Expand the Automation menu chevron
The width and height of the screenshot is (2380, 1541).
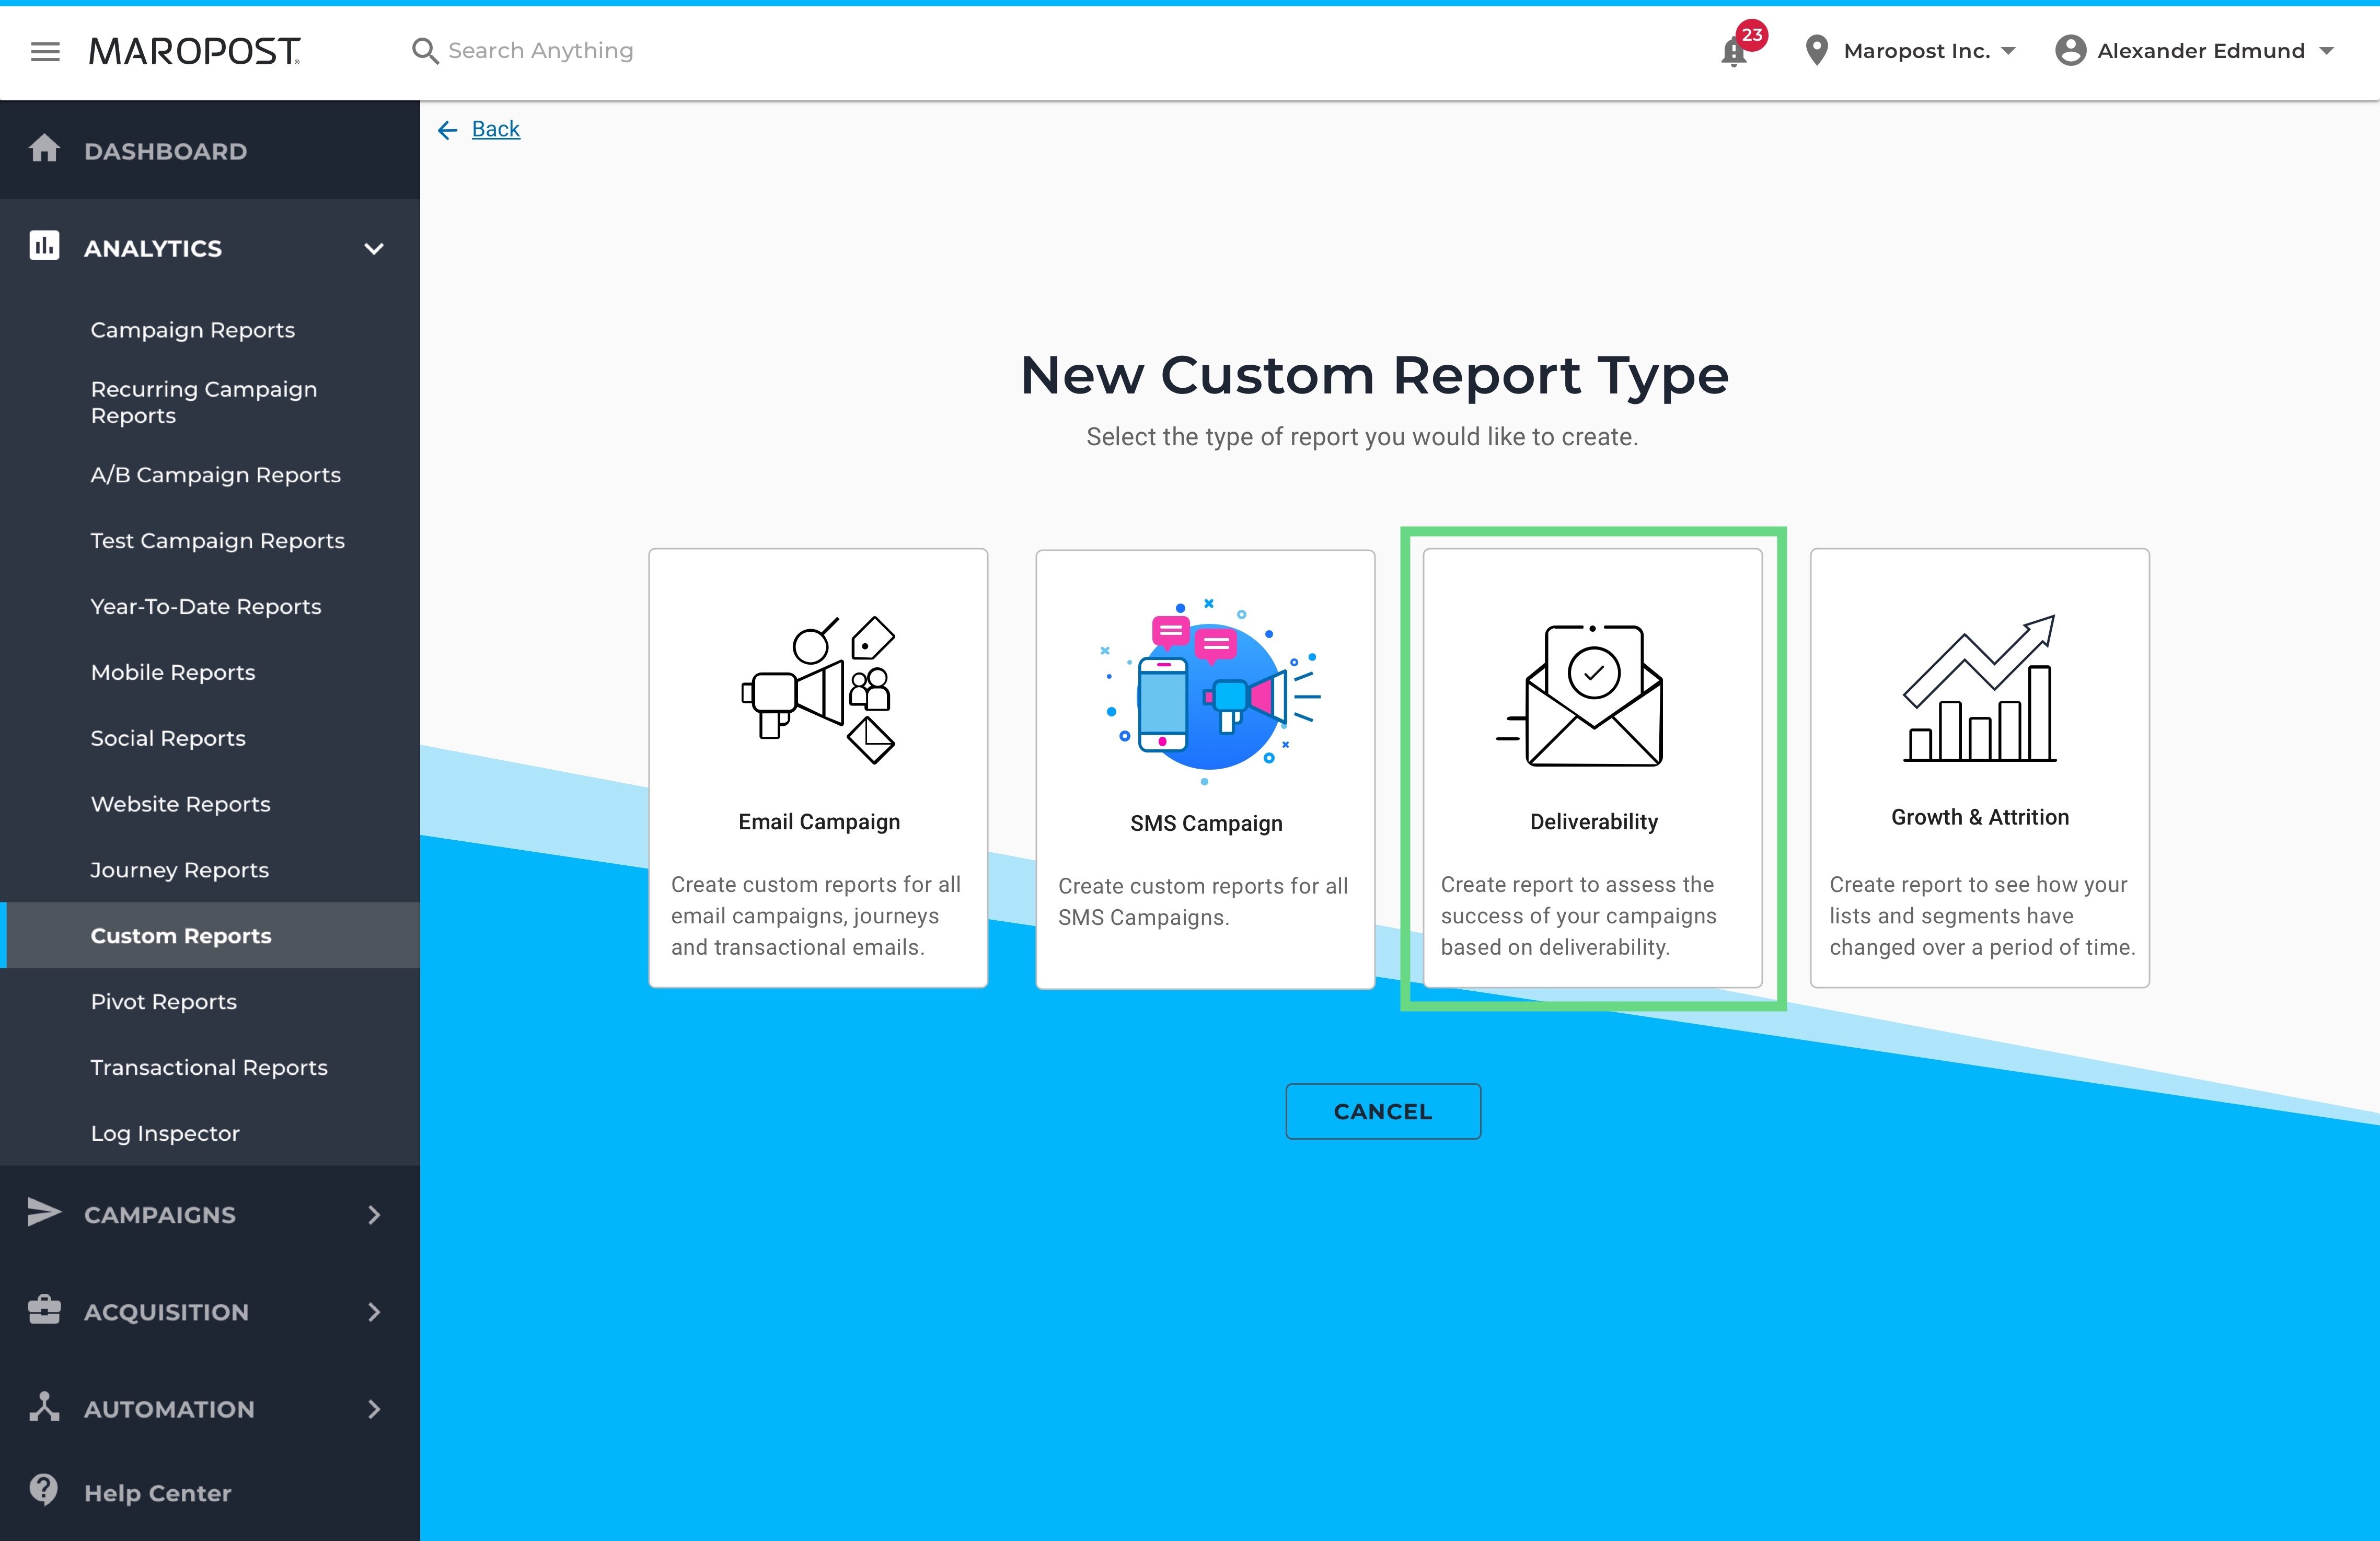click(374, 1409)
